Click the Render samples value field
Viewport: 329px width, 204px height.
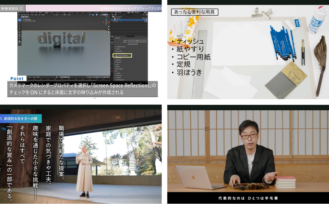[137, 40]
